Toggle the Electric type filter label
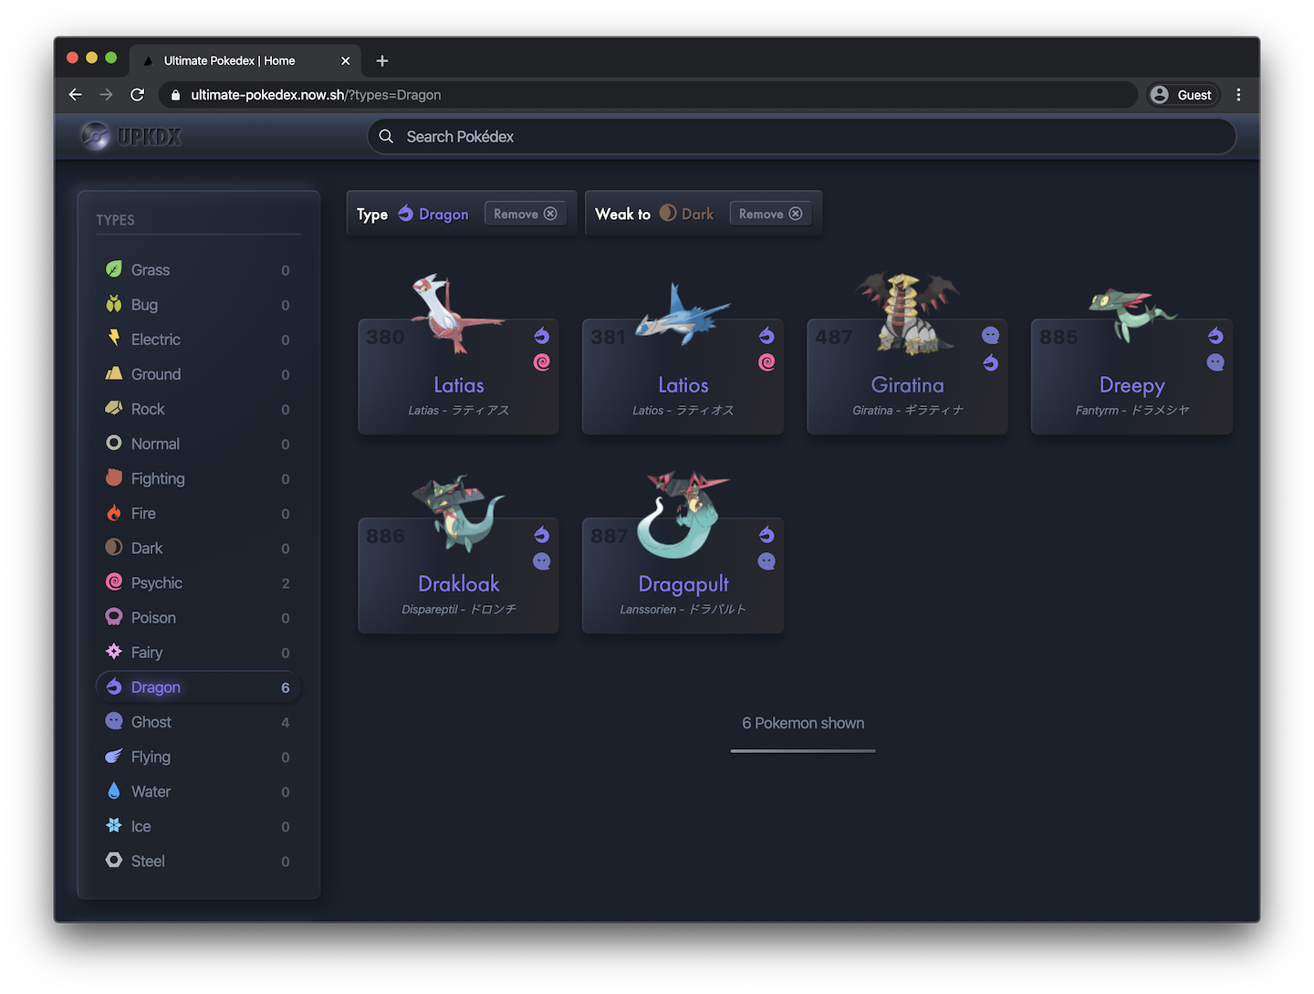 [x=156, y=340]
